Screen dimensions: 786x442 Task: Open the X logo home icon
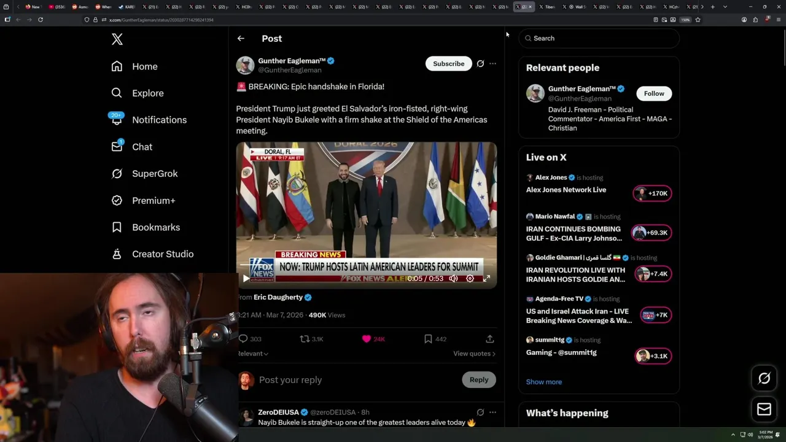117,39
